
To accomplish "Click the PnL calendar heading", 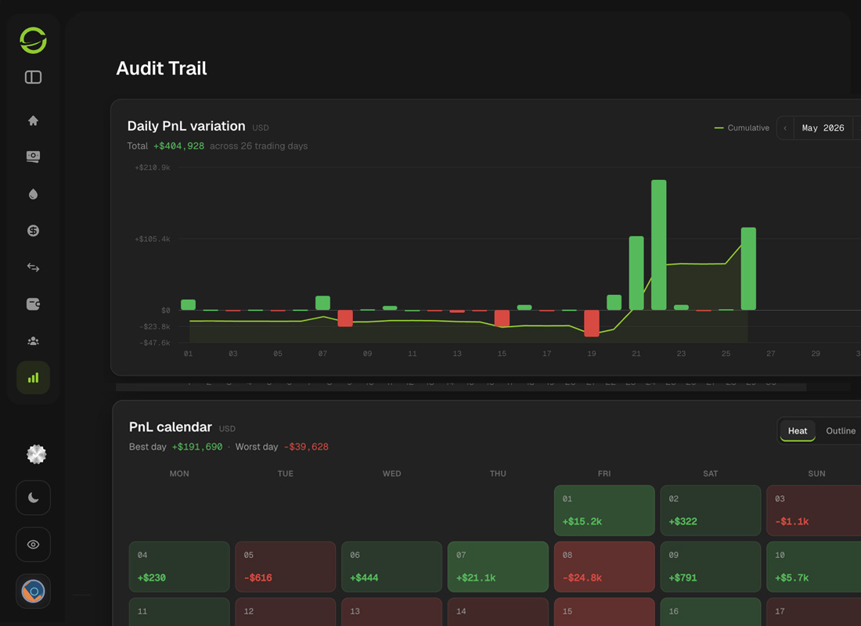I will point(170,426).
